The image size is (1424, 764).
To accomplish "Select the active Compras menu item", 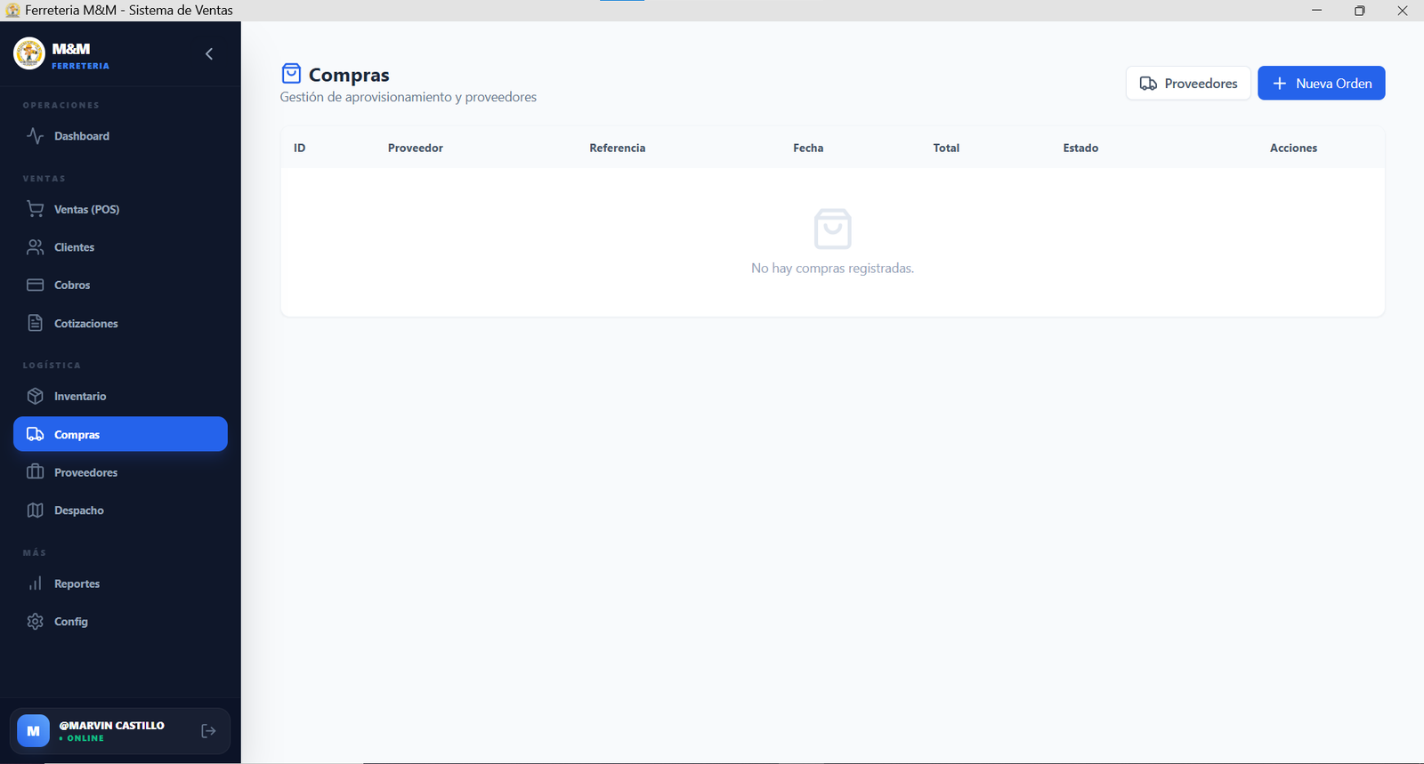I will [x=120, y=434].
